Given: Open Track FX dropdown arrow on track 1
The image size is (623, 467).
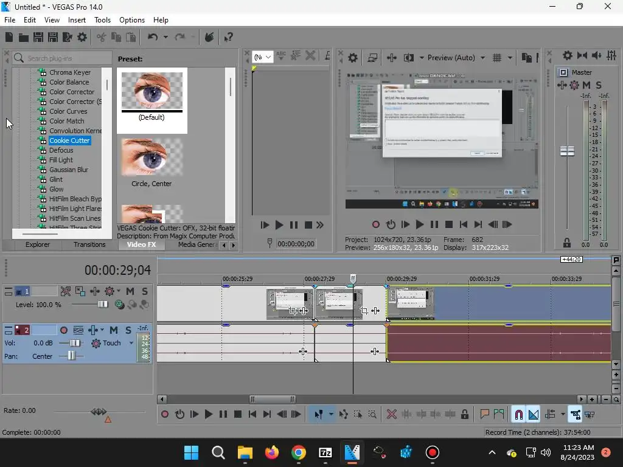Looking at the screenshot, I should pos(119,291).
